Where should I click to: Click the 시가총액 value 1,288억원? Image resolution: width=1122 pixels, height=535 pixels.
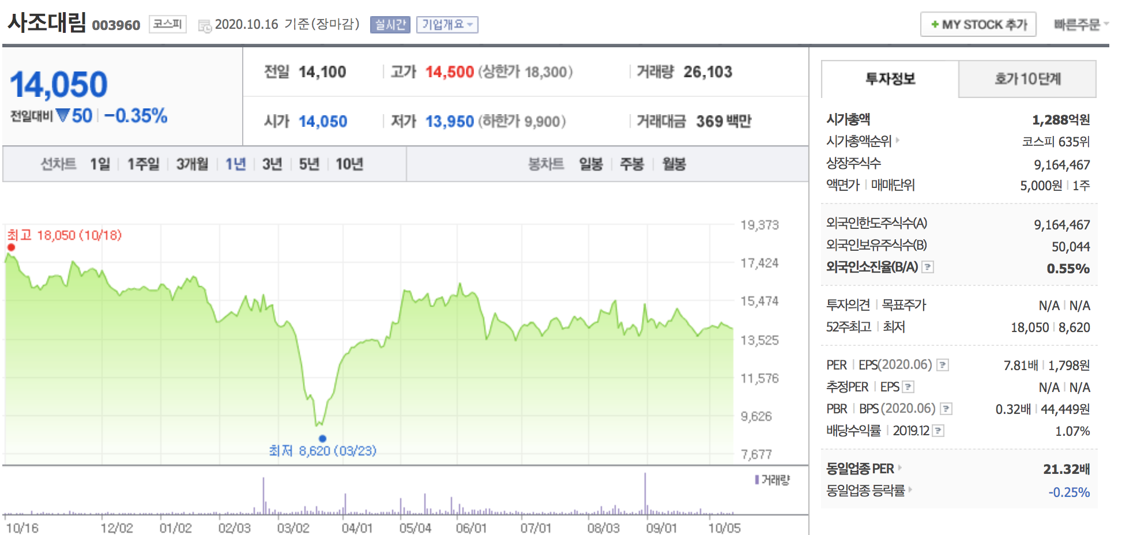[x=1061, y=120]
